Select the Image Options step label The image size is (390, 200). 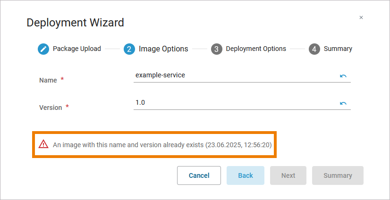(163, 49)
